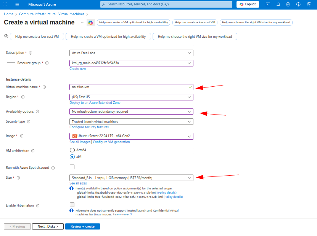
Task: Click Deploy to an Azure Extended Zone
Action: pos(95,103)
